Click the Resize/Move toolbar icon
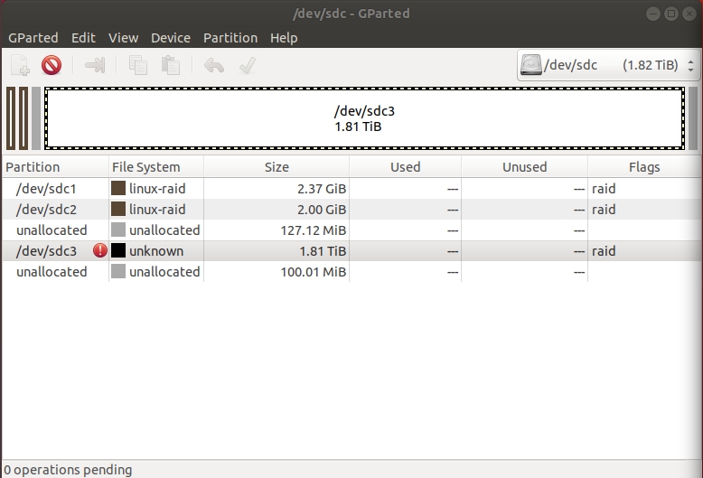 pos(95,65)
